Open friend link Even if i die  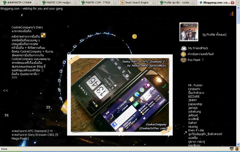196,130
